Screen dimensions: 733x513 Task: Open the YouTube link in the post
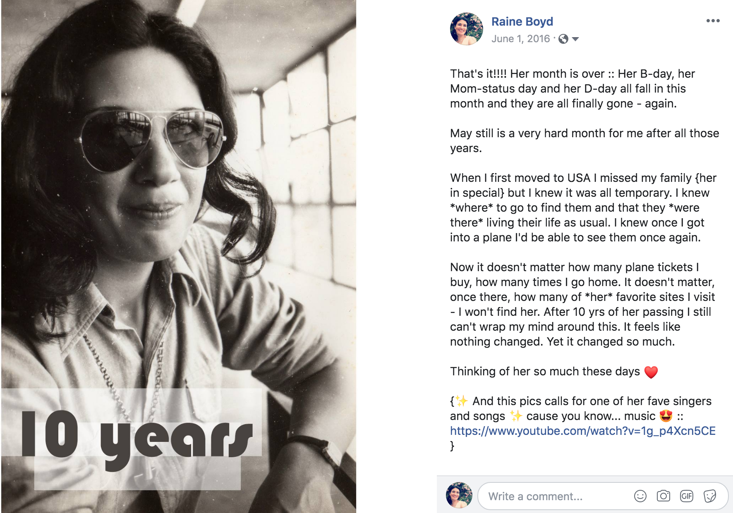click(x=582, y=431)
